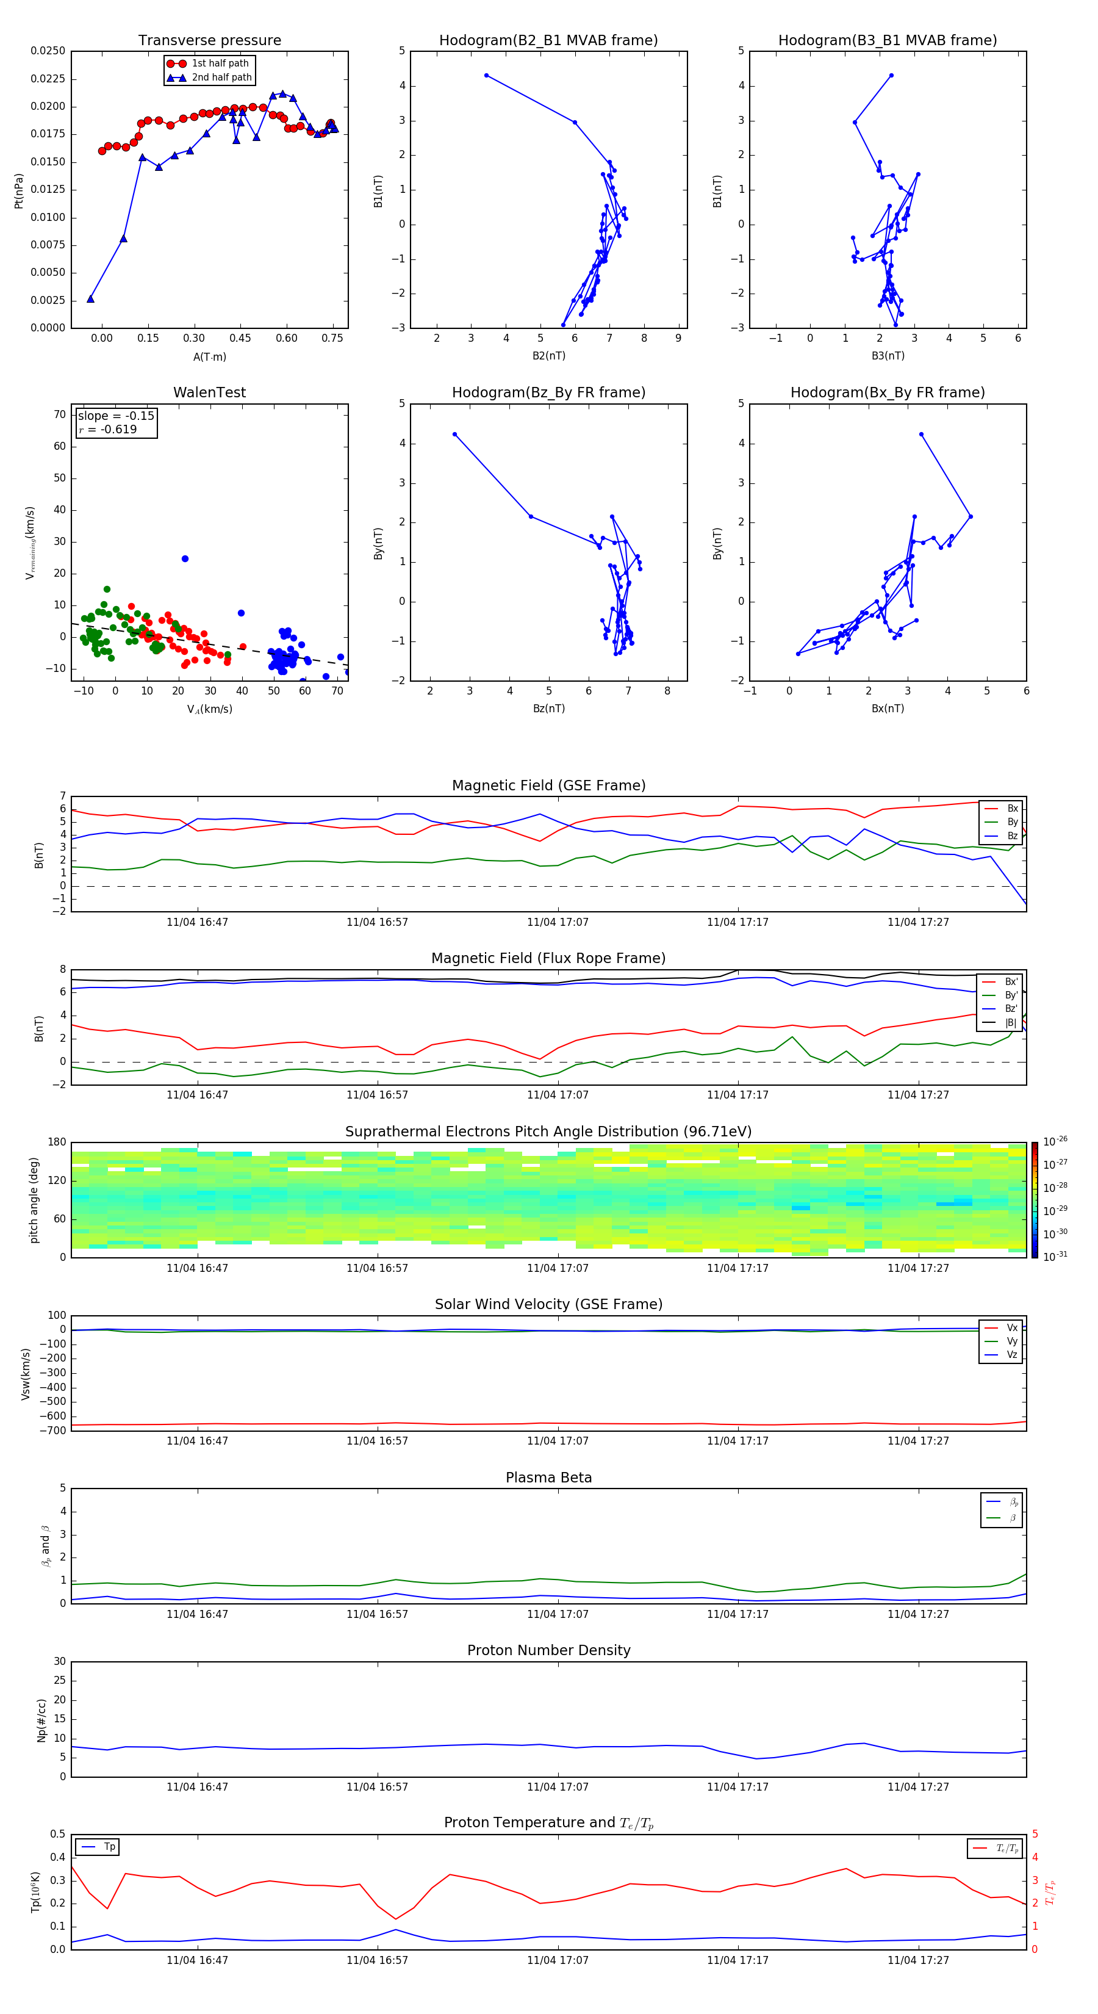Click the "Vsw(km/s)" y-axis label
This screenshot has height=2014, width=1098.
point(26,1374)
